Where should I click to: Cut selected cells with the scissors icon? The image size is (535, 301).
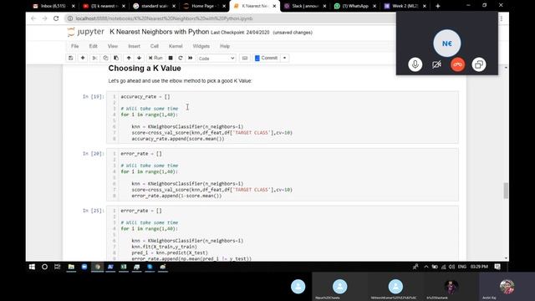pyautogui.click(x=94, y=58)
